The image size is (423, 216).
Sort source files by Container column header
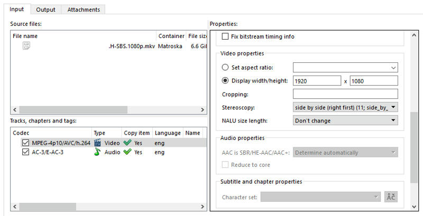coord(171,36)
